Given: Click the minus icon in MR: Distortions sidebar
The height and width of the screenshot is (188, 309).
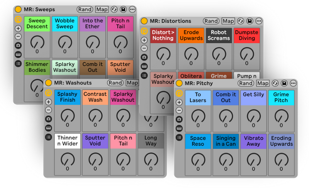Looking at the screenshot, I should tap(144, 48).
